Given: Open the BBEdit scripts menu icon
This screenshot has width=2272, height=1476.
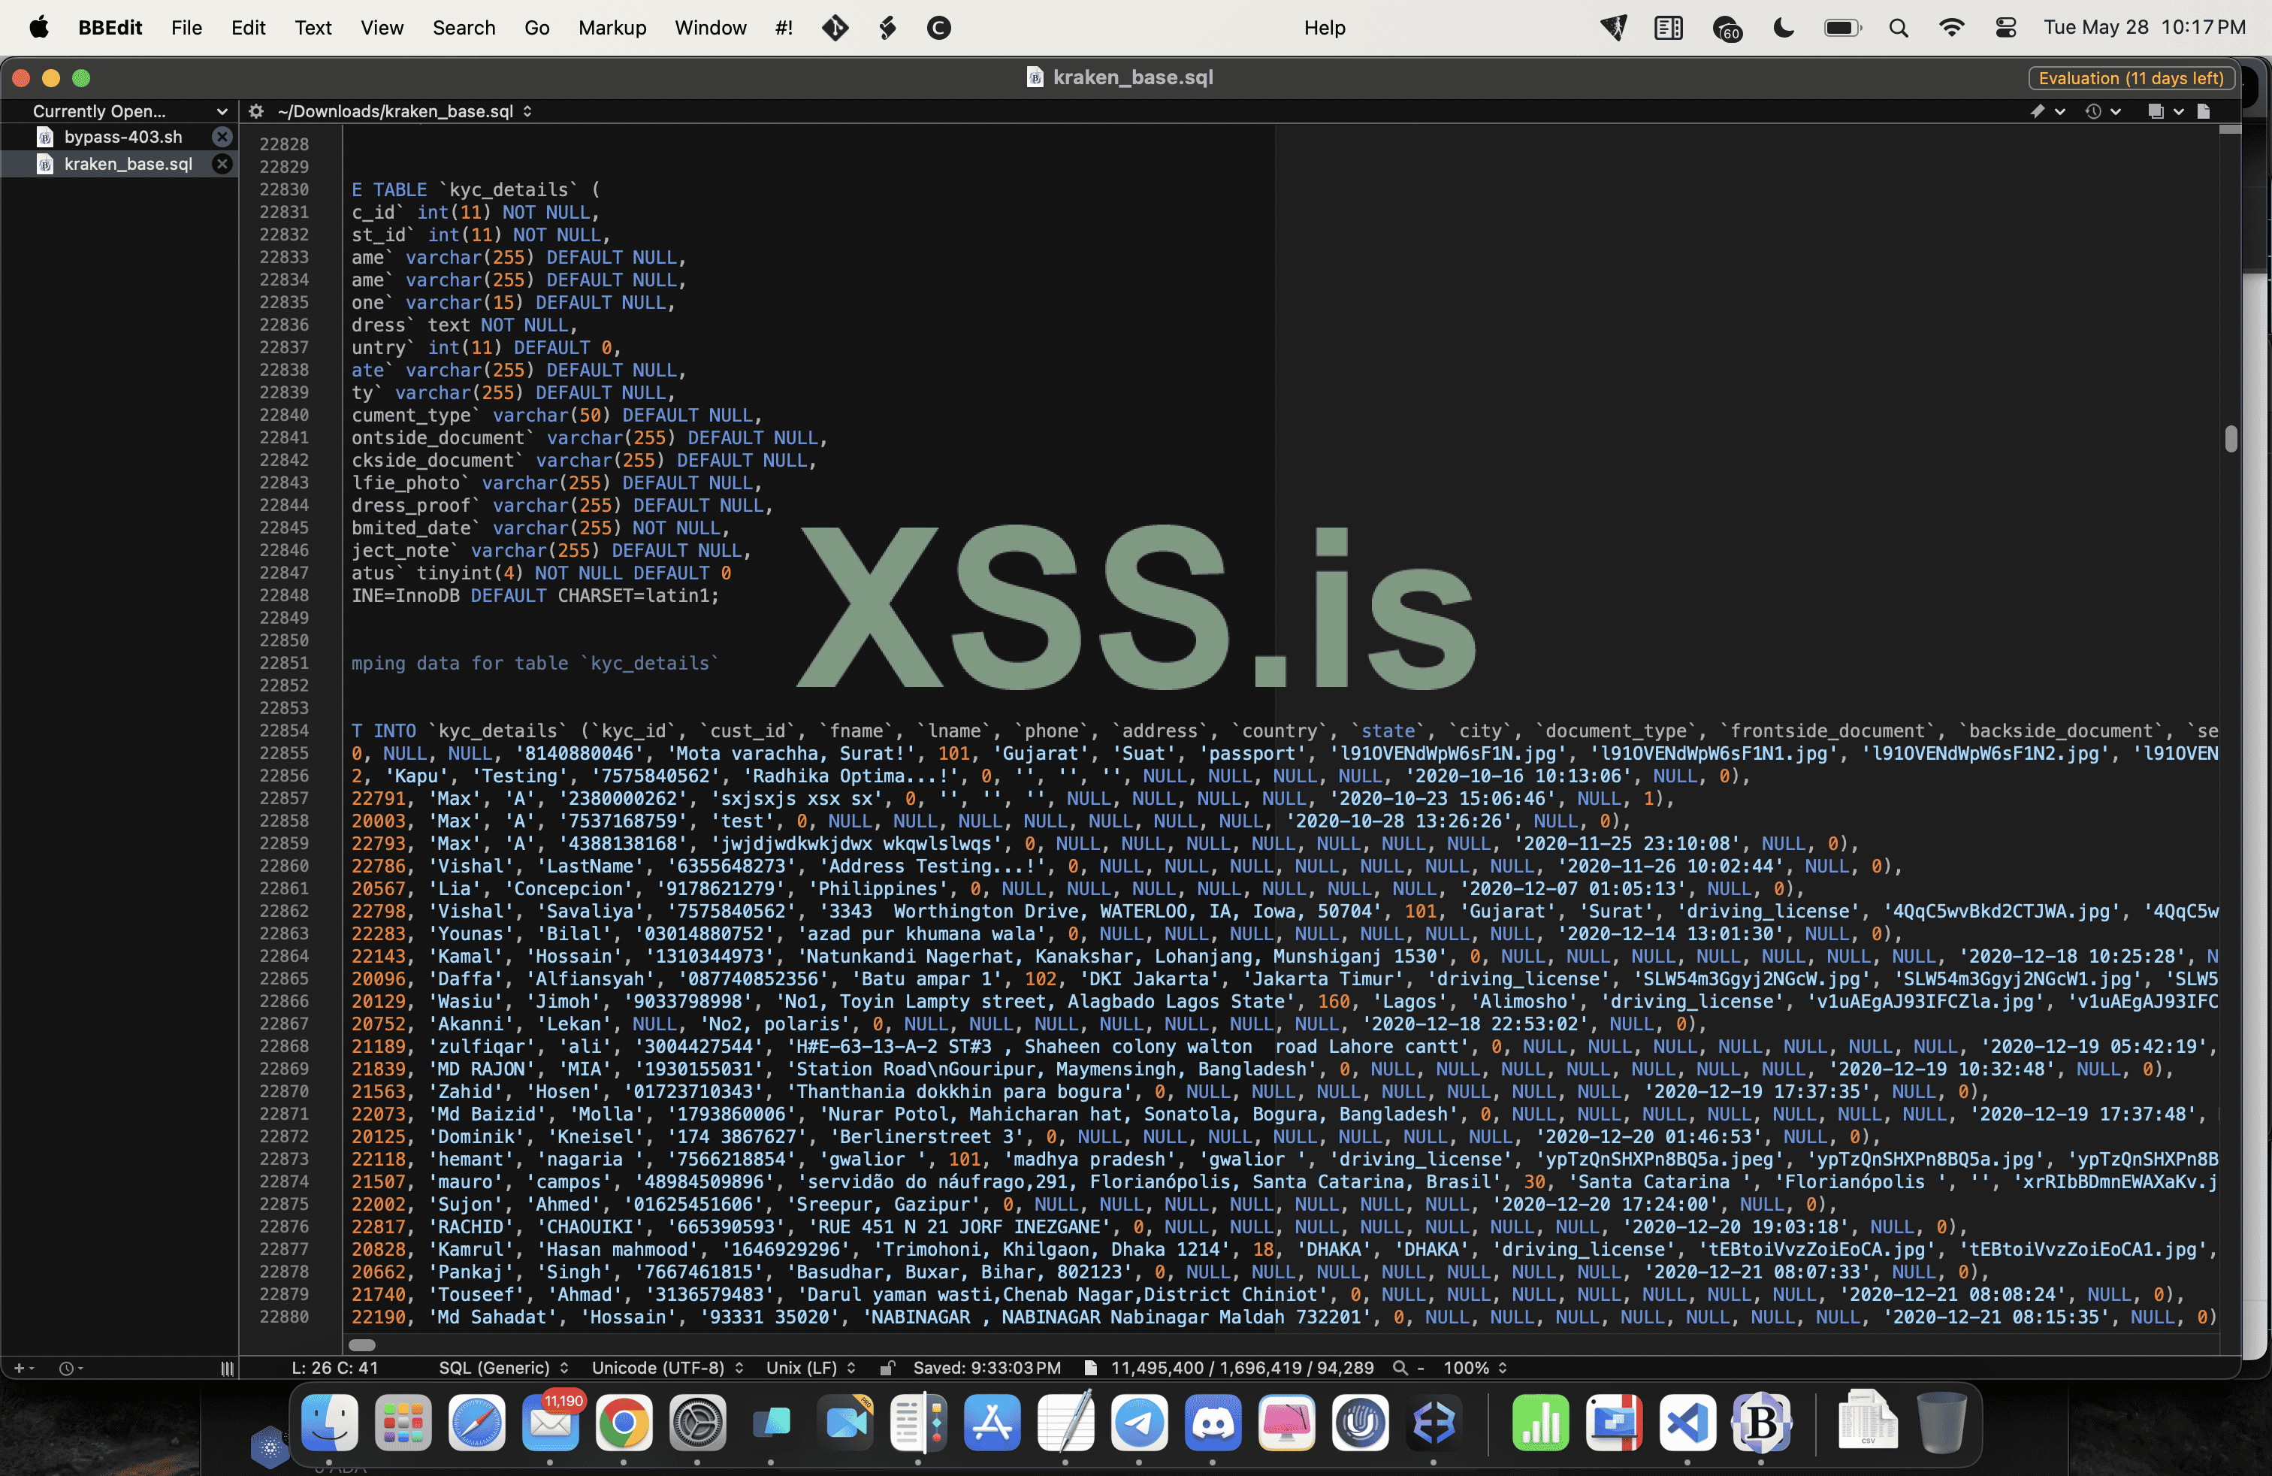Looking at the screenshot, I should pyautogui.click(x=887, y=28).
